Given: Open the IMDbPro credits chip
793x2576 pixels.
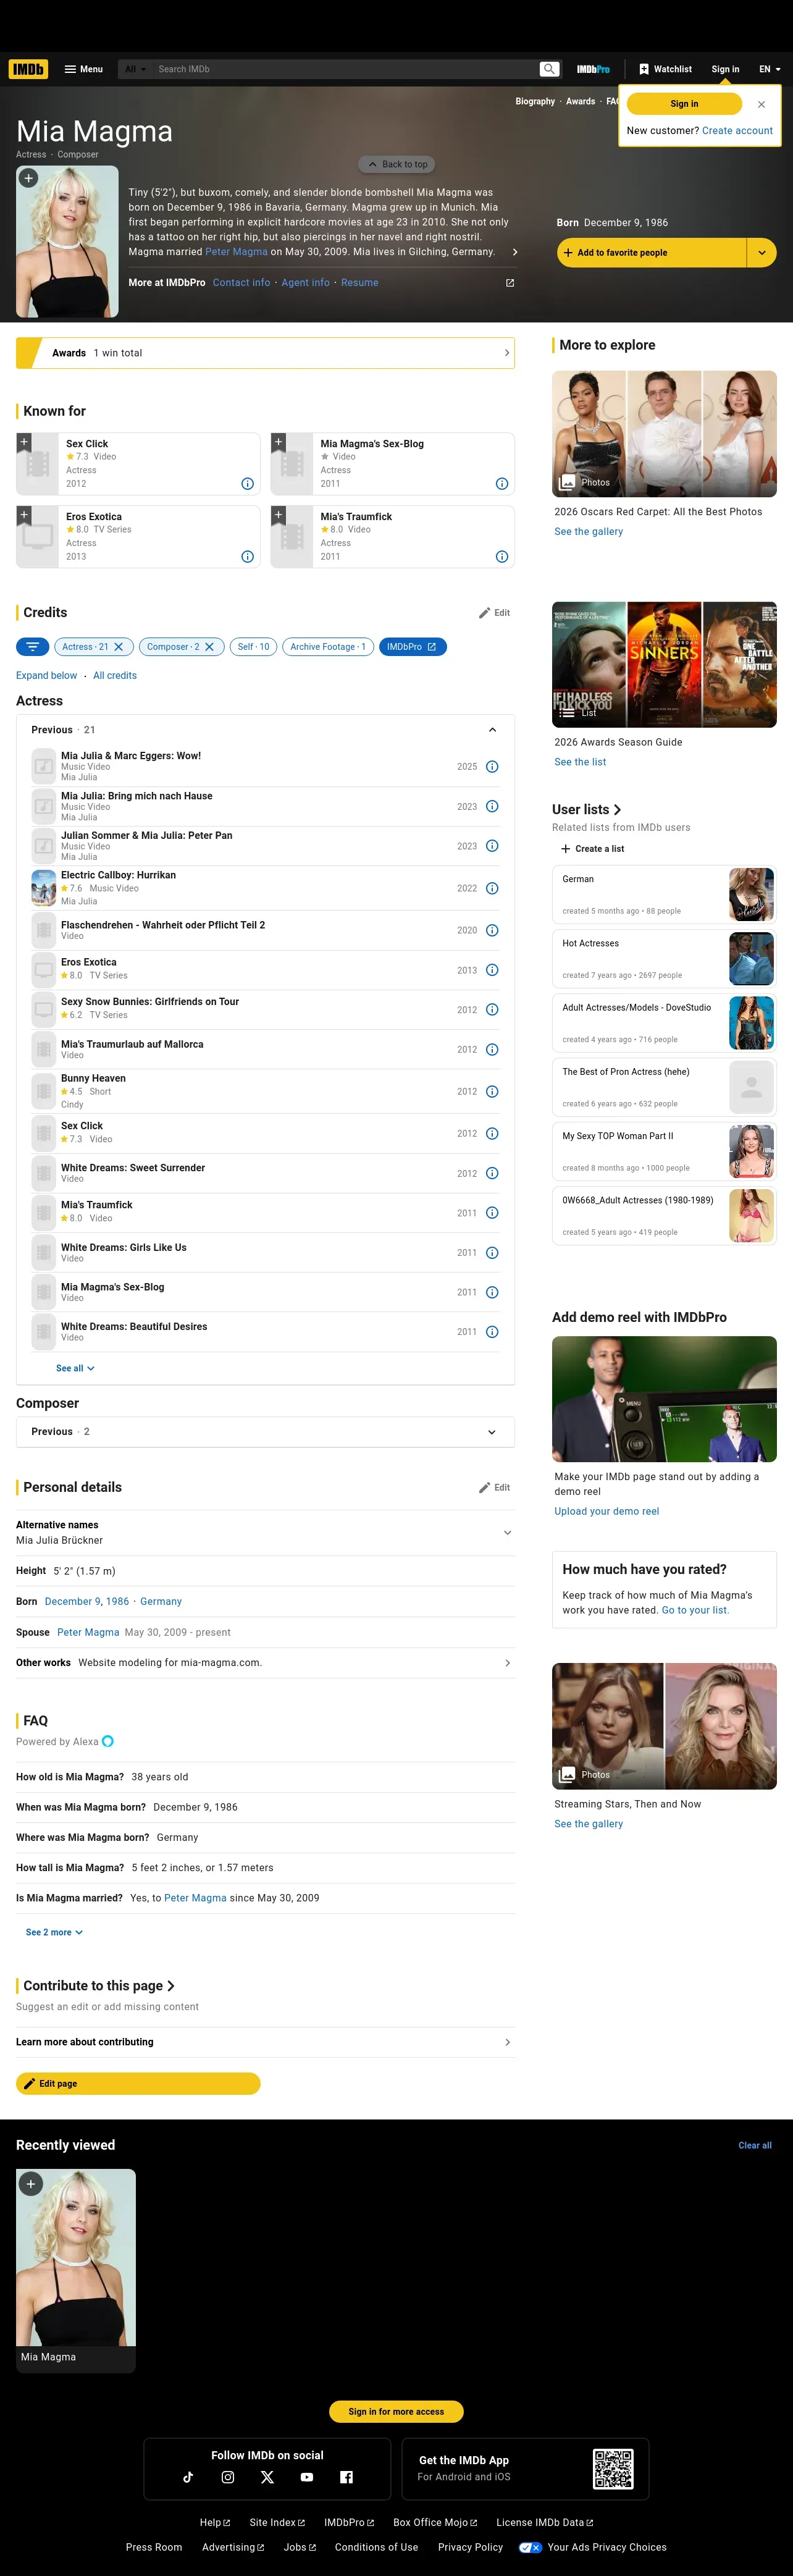Looking at the screenshot, I should 412,647.
